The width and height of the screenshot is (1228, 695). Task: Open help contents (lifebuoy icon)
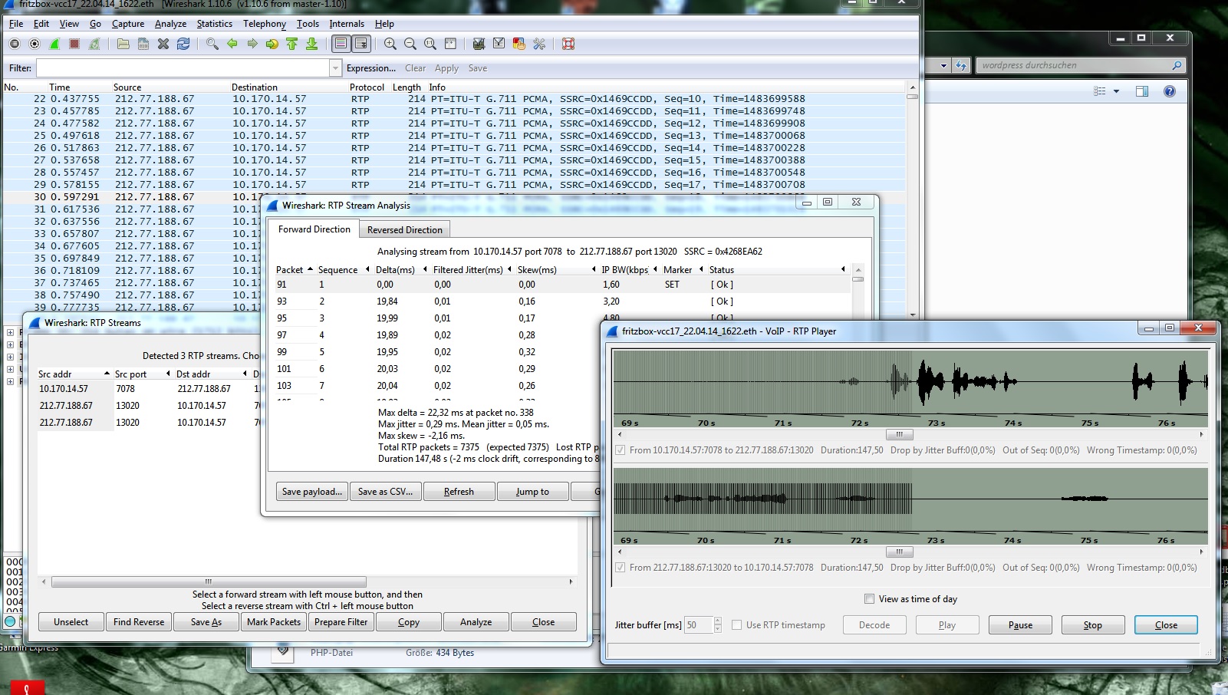pos(568,44)
